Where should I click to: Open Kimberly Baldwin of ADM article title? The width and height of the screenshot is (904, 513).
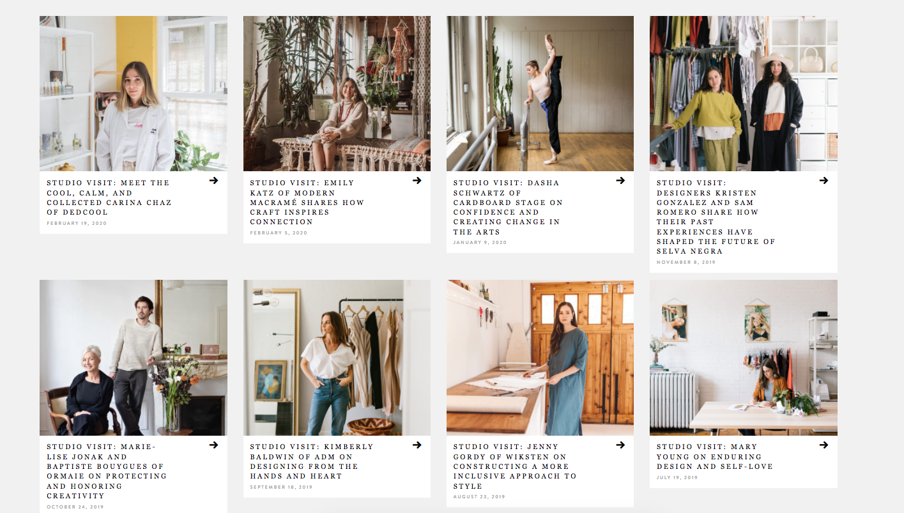point(311,461)
